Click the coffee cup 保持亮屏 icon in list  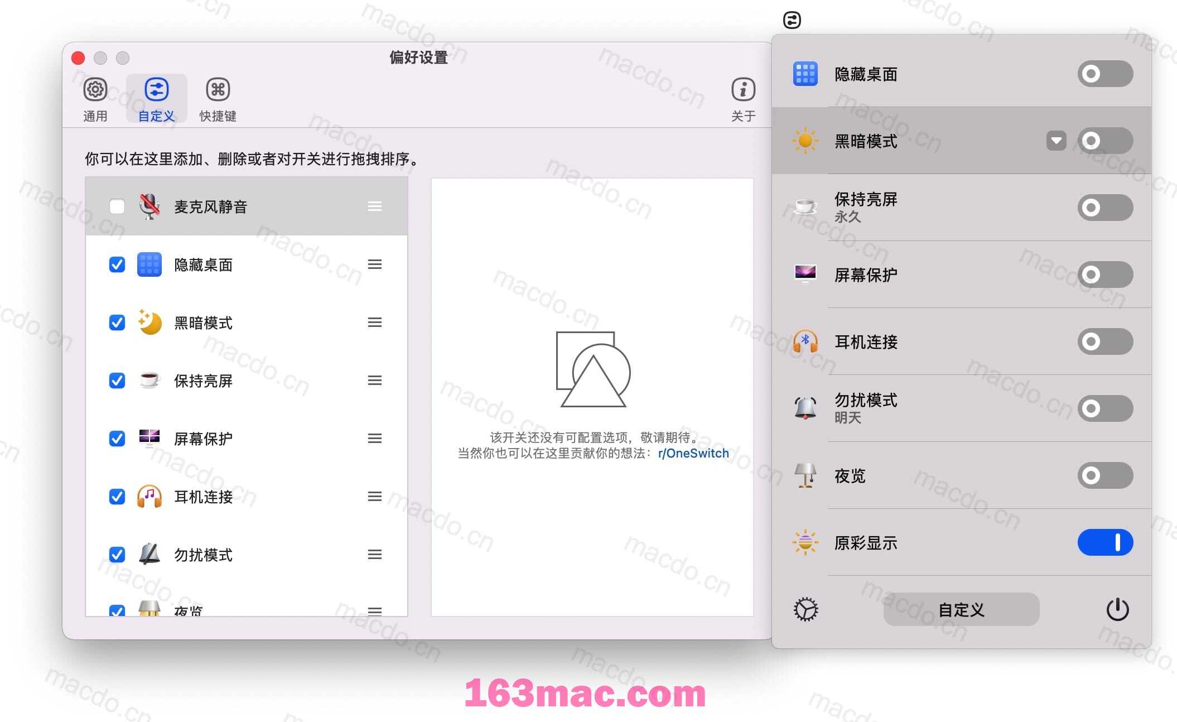[x=149, y=381]
